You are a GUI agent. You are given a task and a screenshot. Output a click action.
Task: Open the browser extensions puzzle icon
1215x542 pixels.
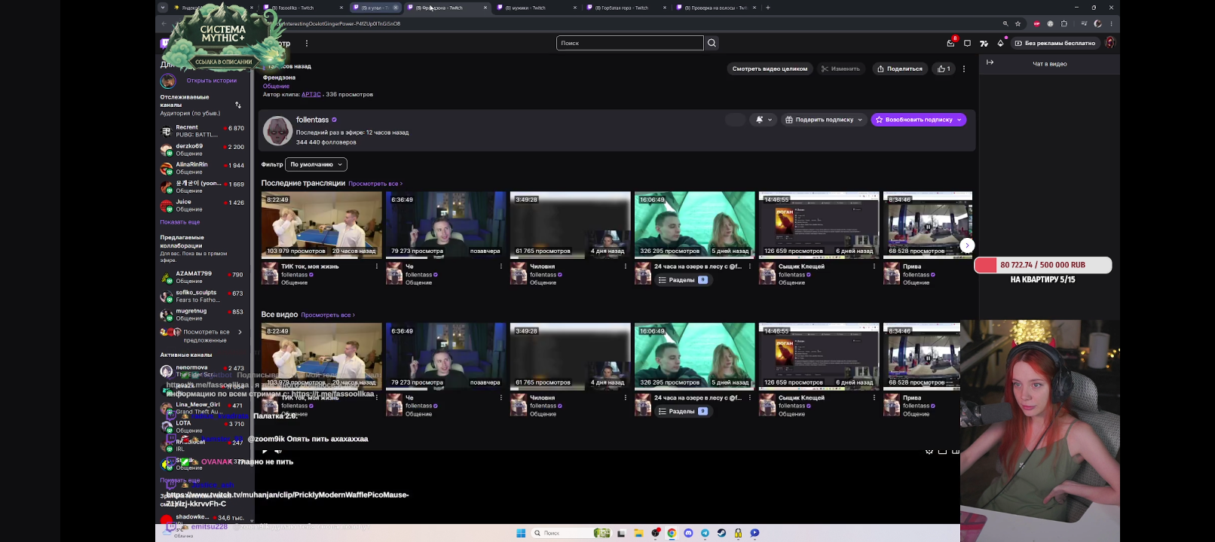pos(1064,23)
